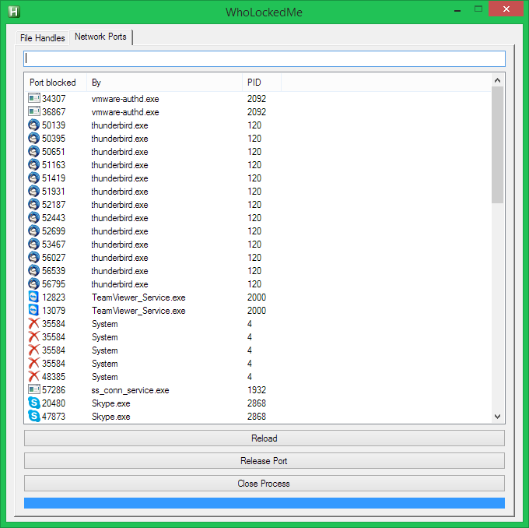Click port number 50139

point(54,125)
